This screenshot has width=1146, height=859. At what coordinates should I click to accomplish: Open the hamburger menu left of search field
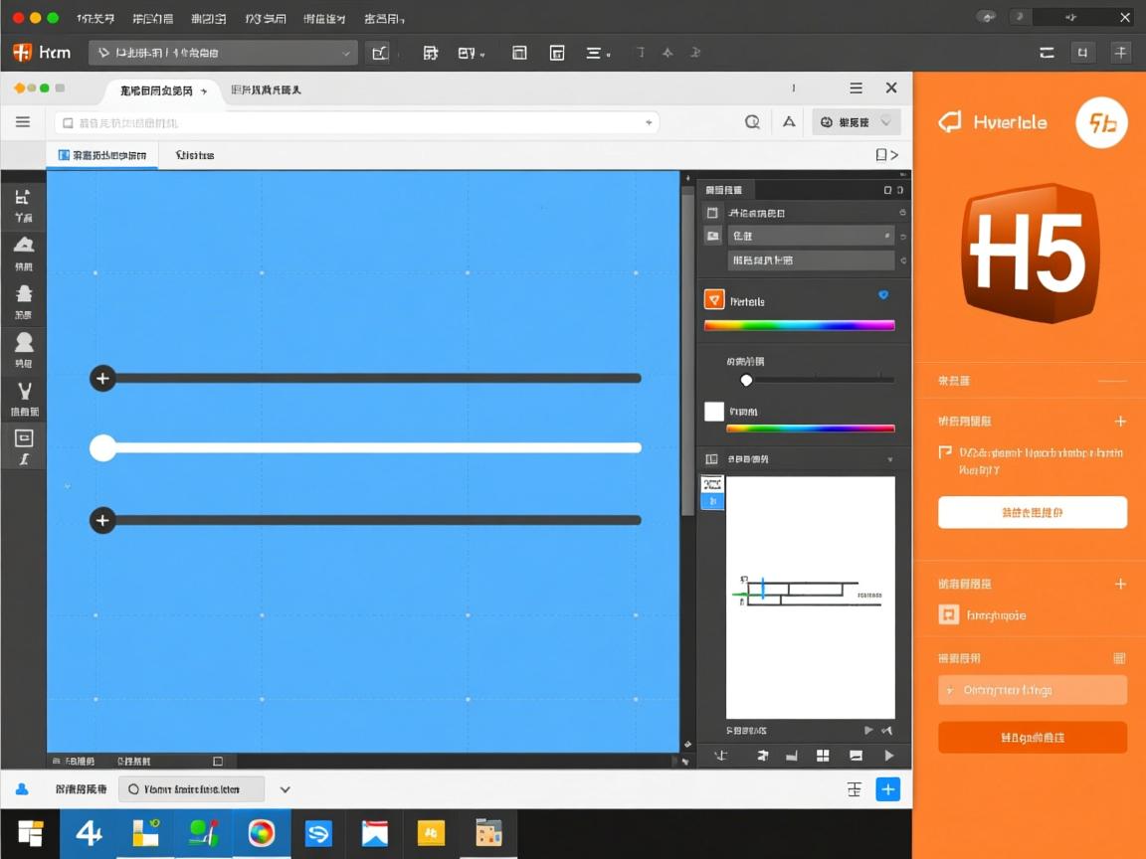[22, 122]
